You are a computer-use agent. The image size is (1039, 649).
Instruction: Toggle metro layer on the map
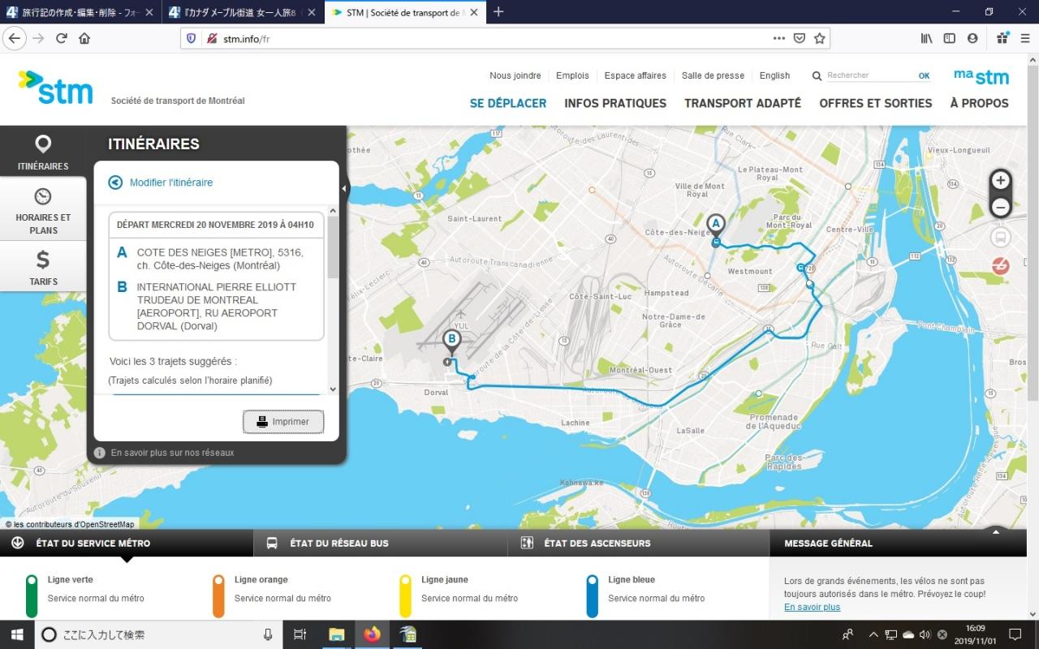[x=1001, y=266]
